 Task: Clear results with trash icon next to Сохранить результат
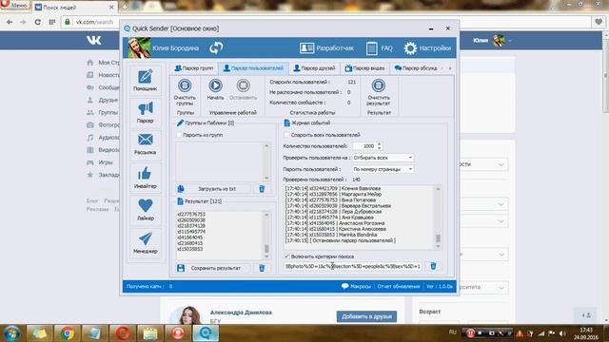tap(262, 268)
